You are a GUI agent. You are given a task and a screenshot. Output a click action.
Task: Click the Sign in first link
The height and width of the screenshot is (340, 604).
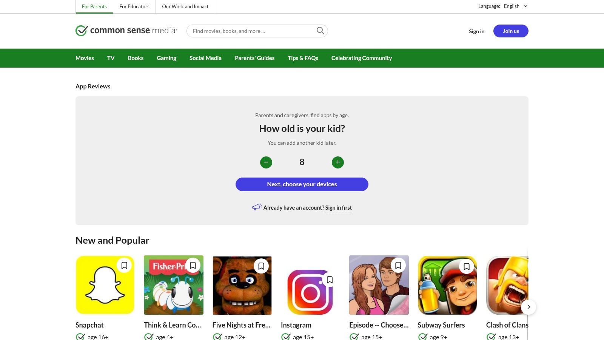[x=339, y=208]
